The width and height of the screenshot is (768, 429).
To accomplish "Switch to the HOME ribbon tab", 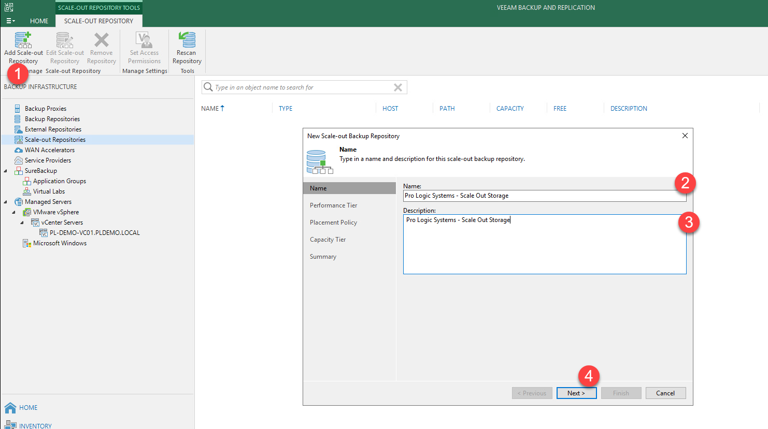I will click(x=39, y=21).
